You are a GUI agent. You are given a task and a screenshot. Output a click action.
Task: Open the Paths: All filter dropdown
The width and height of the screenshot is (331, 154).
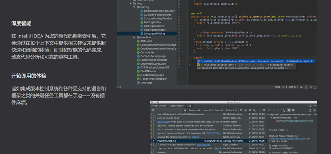(231, 111)
